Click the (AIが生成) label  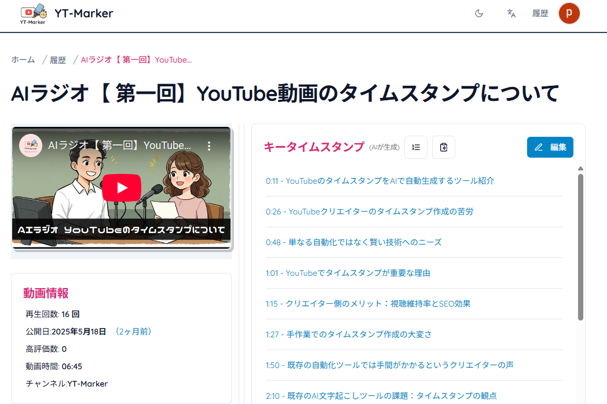(384, 147)
